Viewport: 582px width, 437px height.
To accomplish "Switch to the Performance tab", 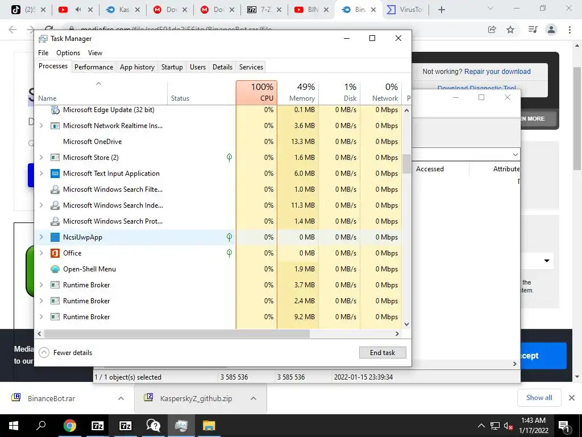I will (94, 67).
